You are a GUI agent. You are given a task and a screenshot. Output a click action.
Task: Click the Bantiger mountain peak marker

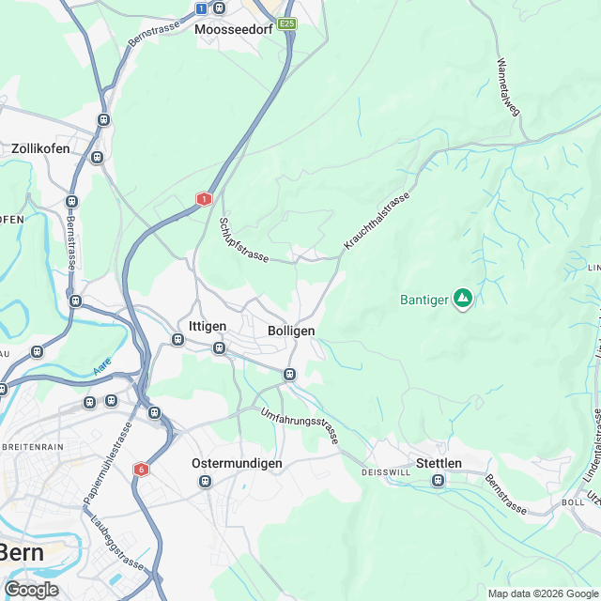pyautogui.click(x=463, y=299)
